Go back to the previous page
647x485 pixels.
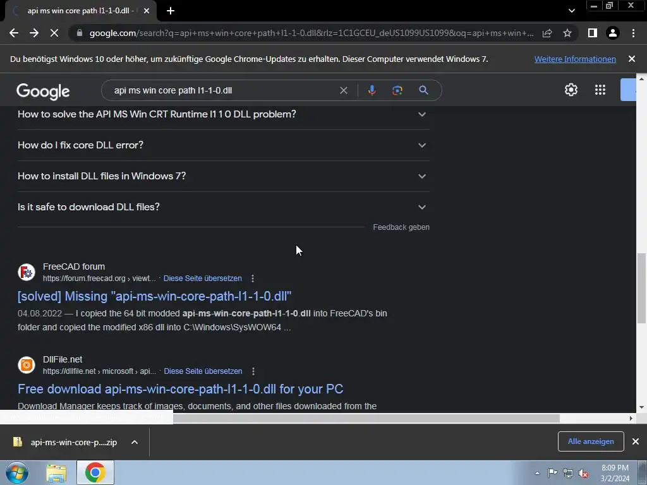point(14,33)
